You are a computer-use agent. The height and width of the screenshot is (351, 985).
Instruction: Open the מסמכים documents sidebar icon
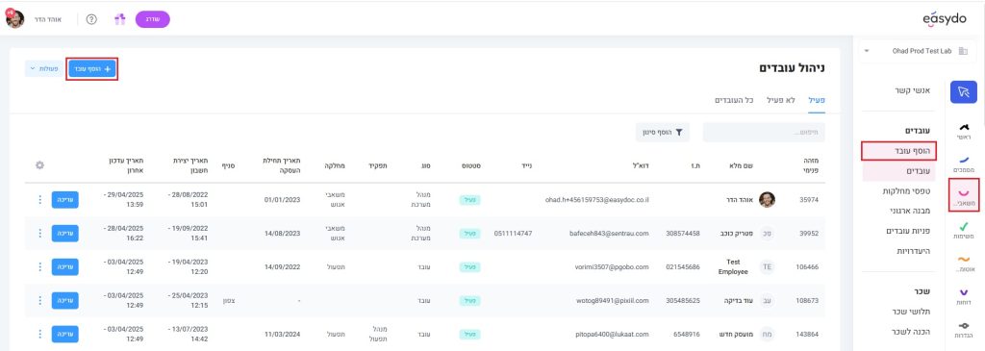(964, 164)
